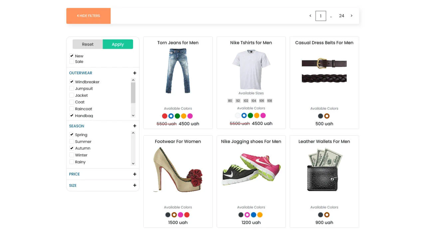Toggle Outerwear section plus icon

(135, 73)
